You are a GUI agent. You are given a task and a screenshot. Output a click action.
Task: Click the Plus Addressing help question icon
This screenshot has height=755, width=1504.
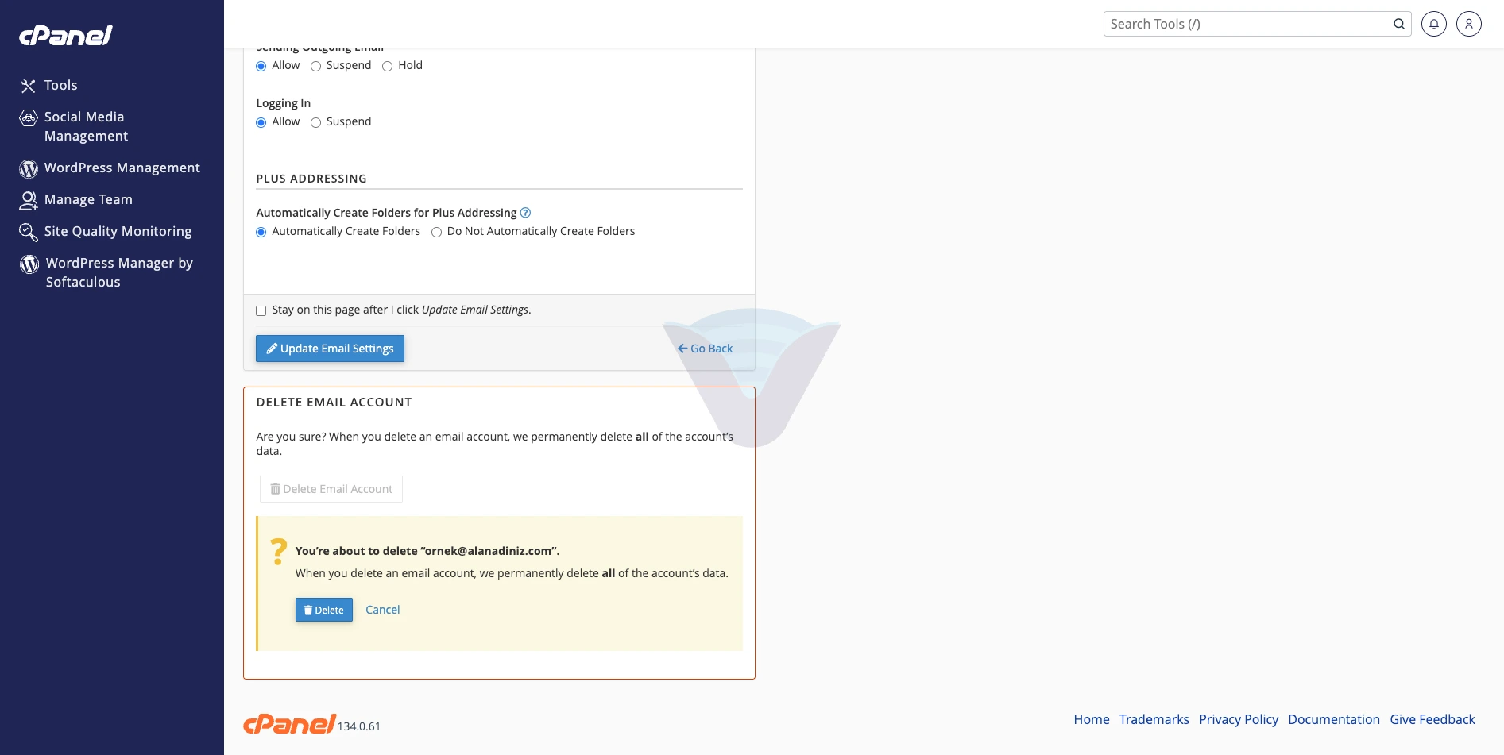[x=525, y=213]
